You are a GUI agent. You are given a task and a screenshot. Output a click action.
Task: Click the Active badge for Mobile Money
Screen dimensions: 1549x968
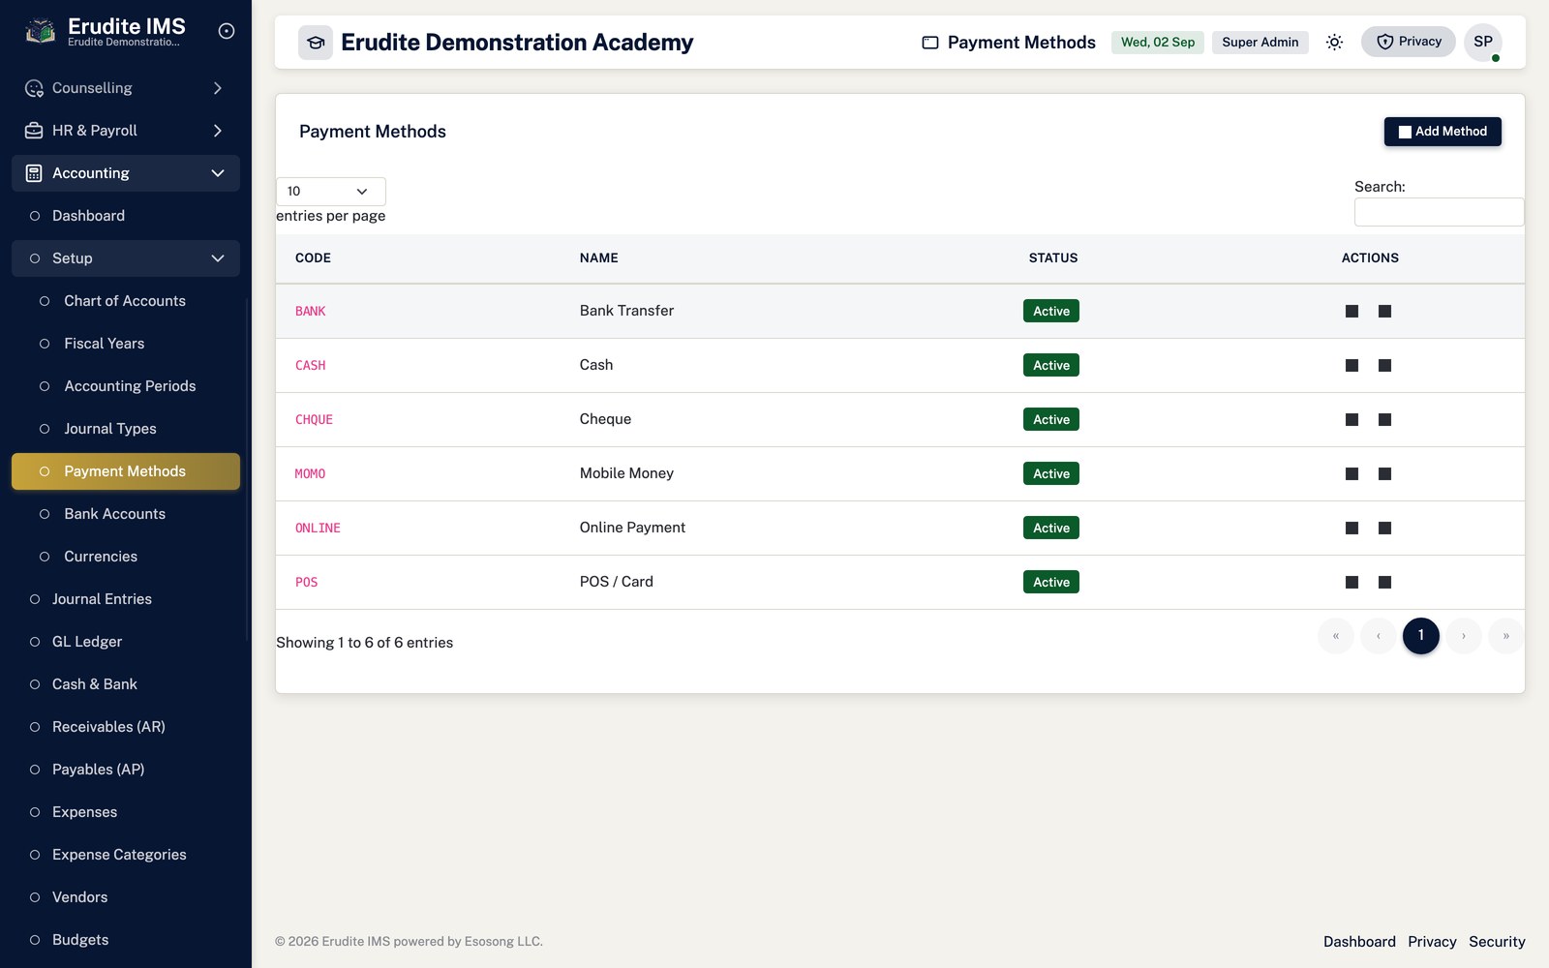[1051, 473]
